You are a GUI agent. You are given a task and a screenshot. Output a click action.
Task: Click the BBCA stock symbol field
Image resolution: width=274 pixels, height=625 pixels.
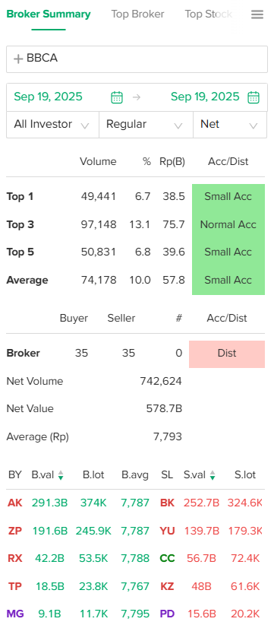point(137,59)
